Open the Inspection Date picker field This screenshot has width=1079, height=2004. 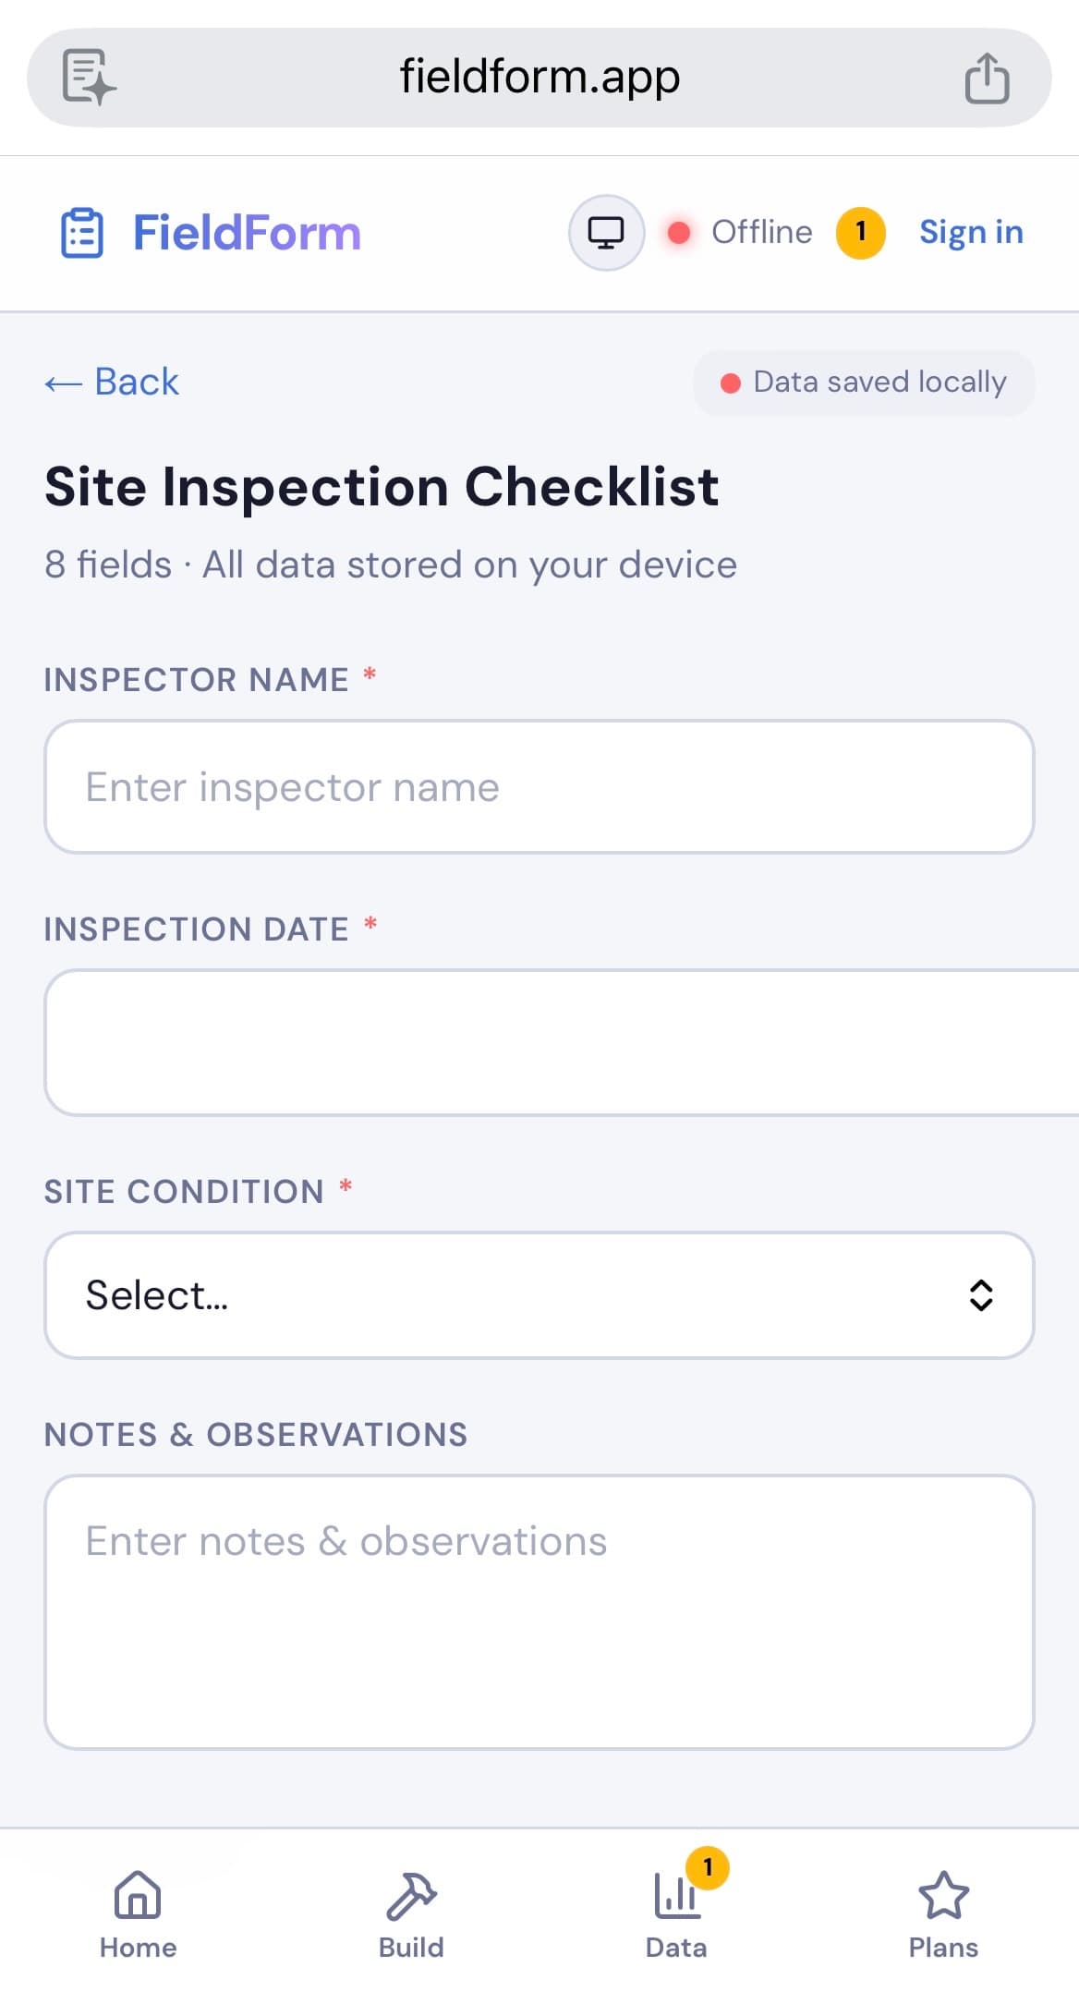tap(539, 1041)
